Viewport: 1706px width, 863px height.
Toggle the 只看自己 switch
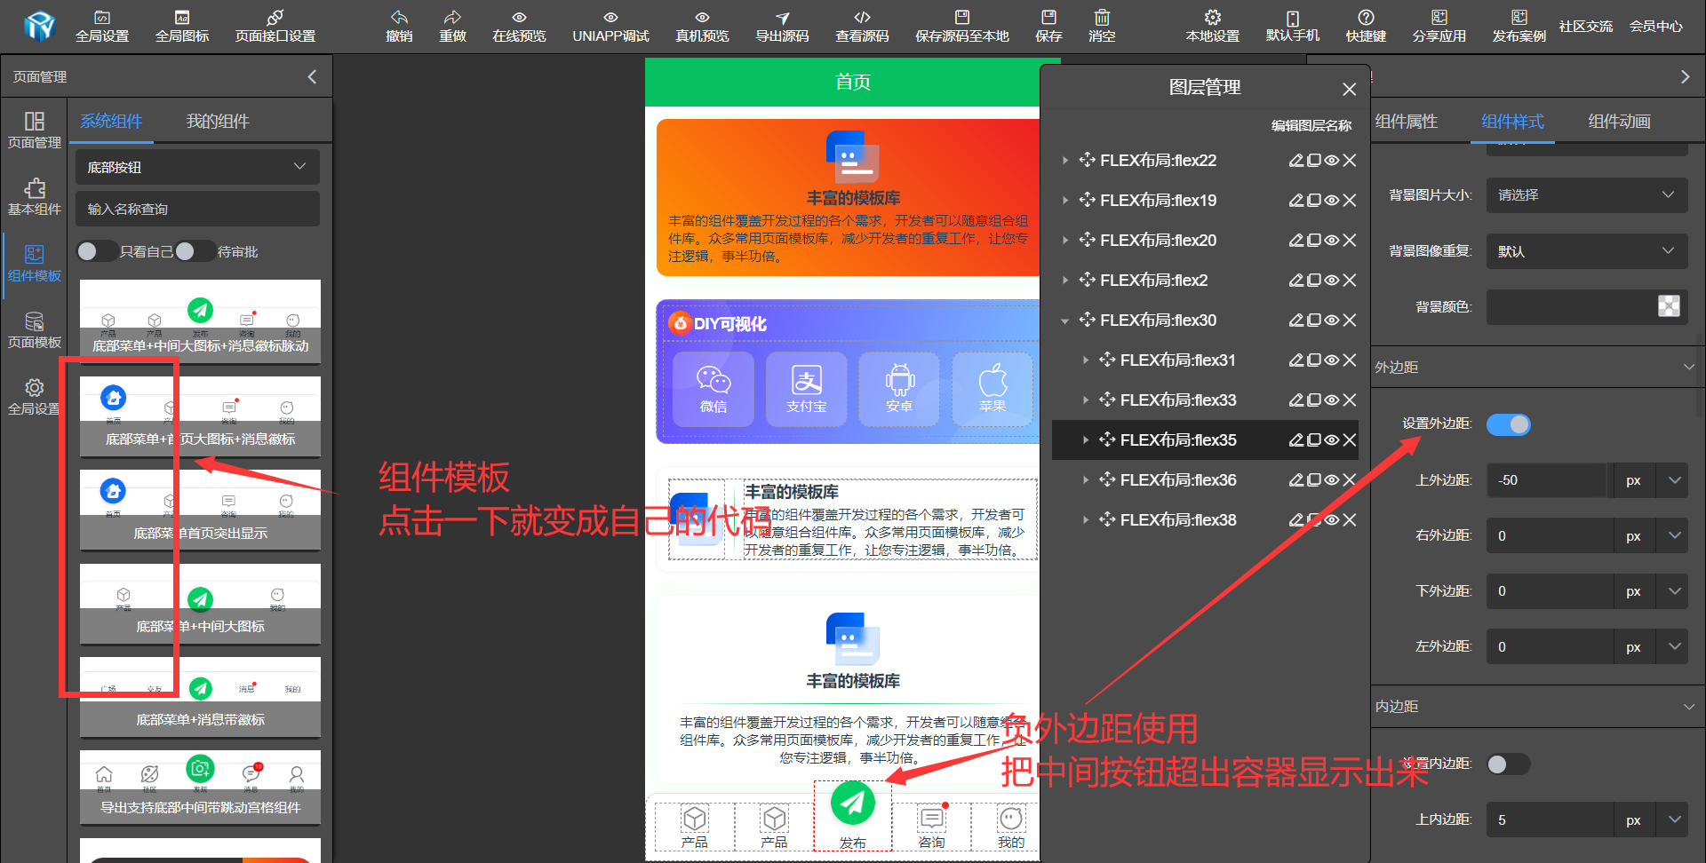coord(96,251)
